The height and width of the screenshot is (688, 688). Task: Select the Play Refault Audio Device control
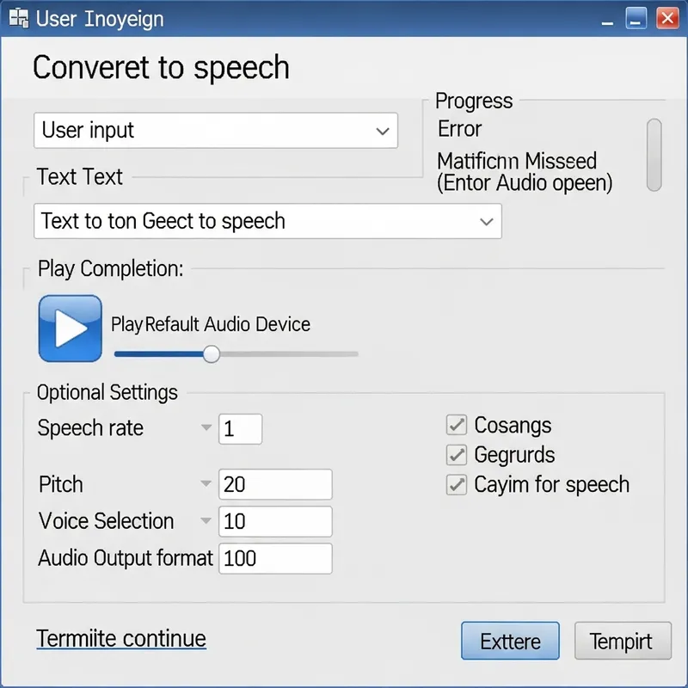211,325
